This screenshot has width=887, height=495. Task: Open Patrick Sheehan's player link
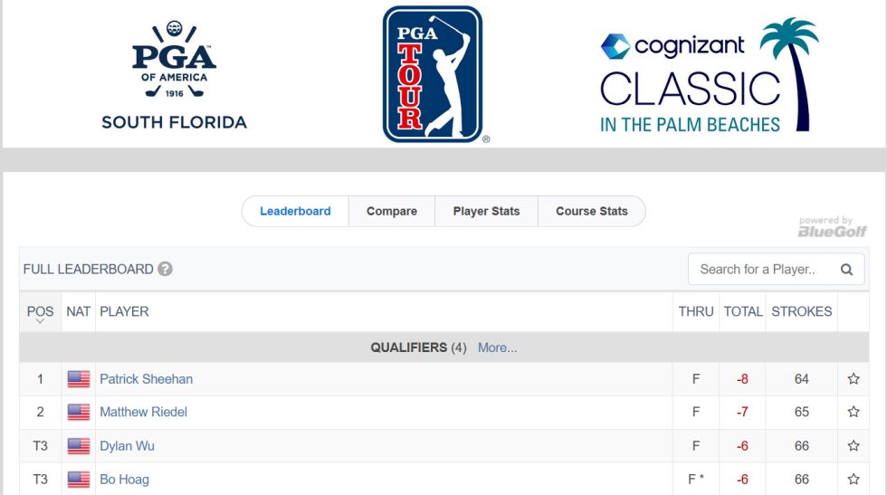[x=146, y=379]
